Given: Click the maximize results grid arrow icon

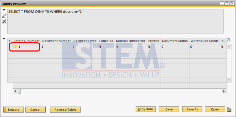Looking at the screenshot, I should (228, 40).
